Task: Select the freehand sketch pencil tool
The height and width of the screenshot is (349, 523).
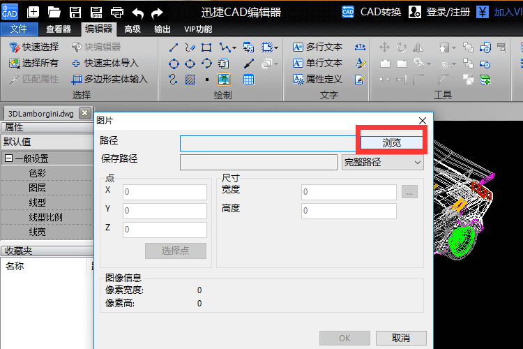Action: click(x=190, y=47)
